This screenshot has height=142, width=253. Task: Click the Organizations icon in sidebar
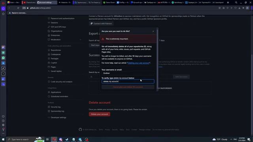coord(49,31)
